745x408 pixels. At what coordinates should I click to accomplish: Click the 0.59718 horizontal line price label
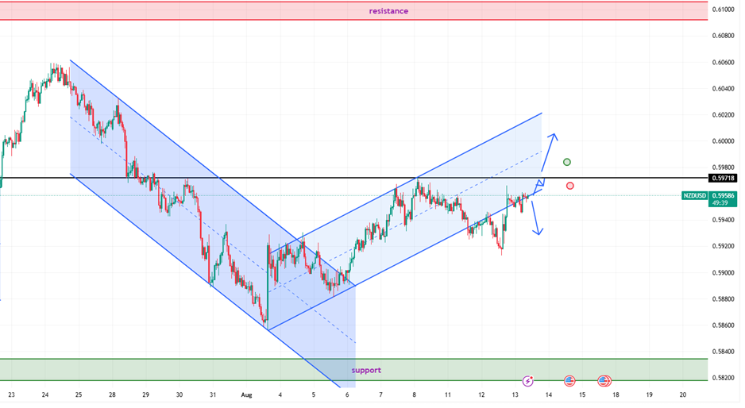723,178
